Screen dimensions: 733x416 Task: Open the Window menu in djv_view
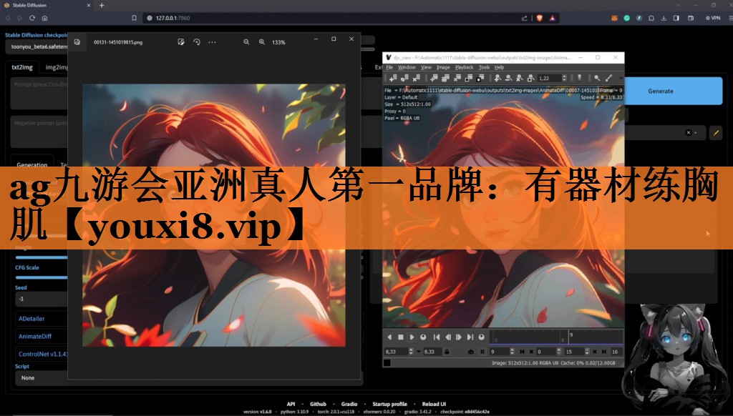click(407, 67)
